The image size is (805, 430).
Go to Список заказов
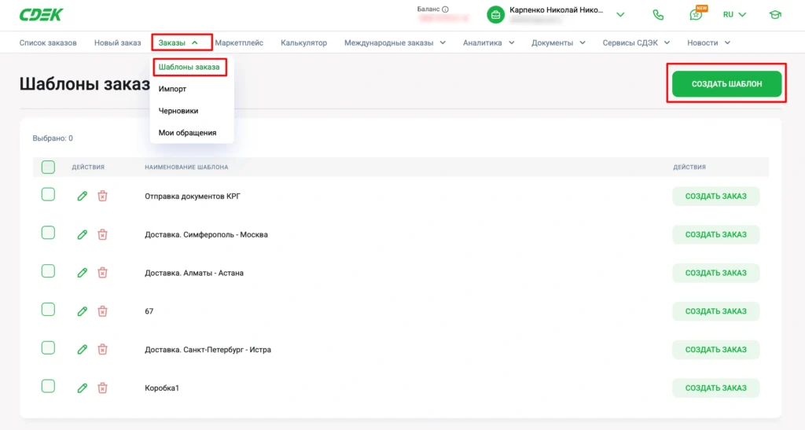(48, 42)
